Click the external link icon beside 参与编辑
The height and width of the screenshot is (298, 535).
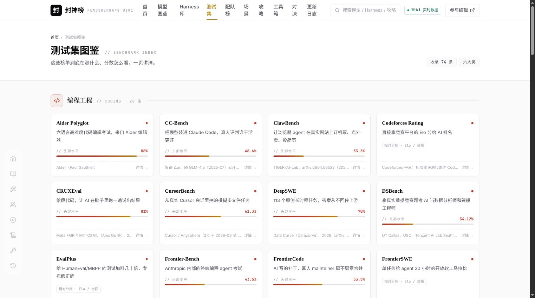[472, 10]
